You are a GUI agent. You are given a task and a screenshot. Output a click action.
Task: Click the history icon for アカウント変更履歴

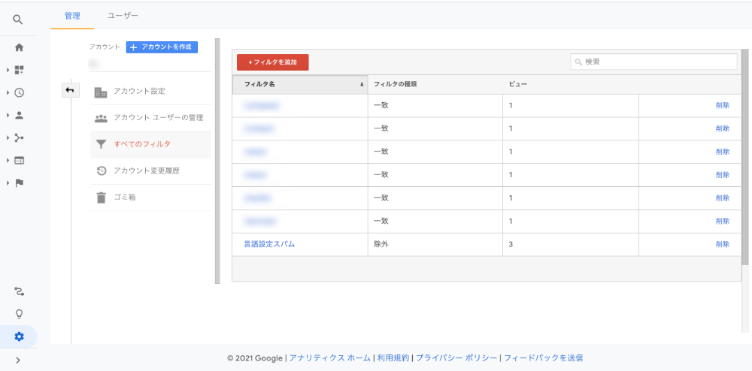(102, 171)
